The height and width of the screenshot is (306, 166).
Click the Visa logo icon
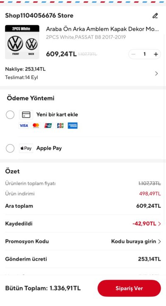point(24,126)
